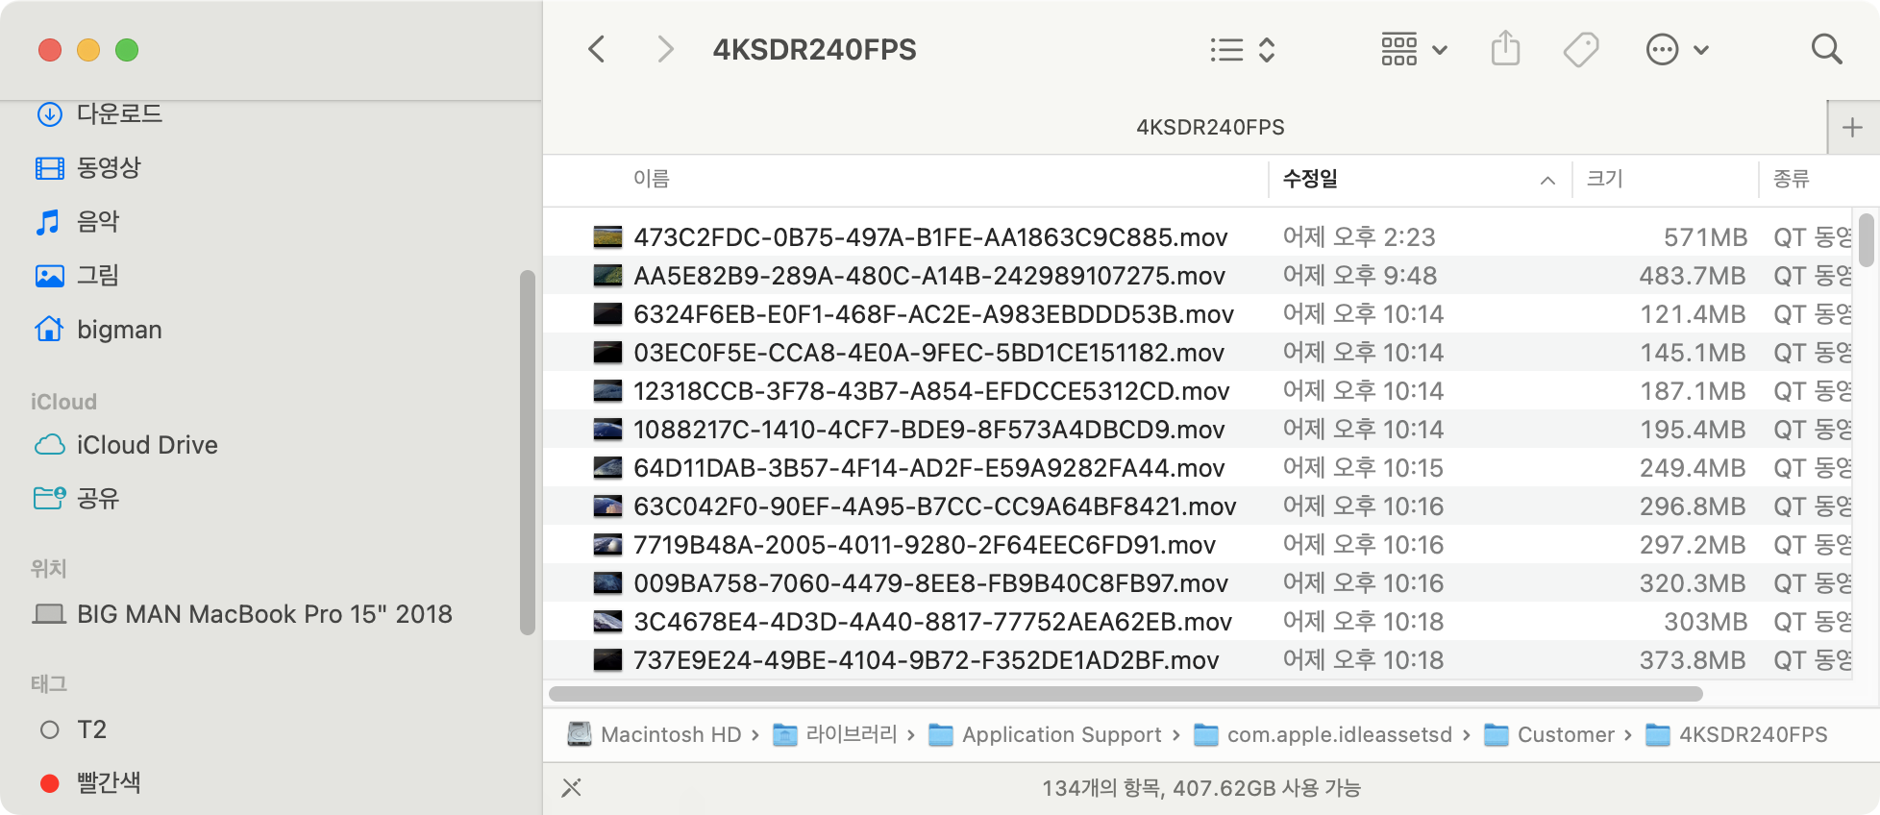Click the vertical scrollbar of file list
The width and height of the screenshot is (1880, 815).
point(1866,239)
